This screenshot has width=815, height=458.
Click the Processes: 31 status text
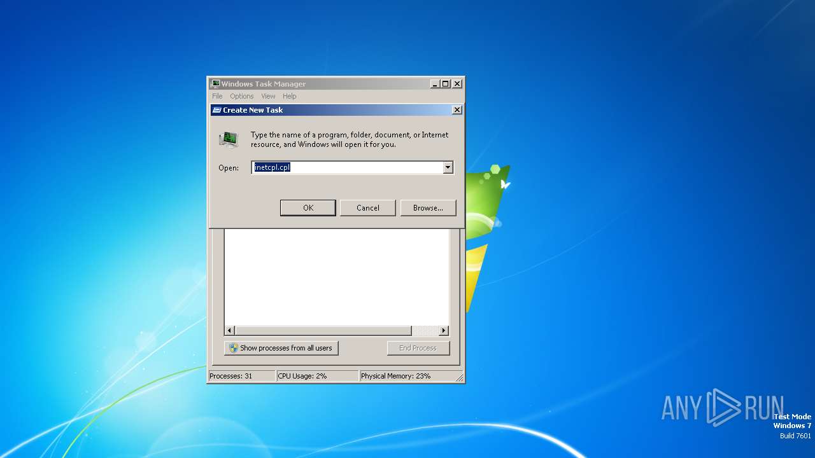coord(230,376)
